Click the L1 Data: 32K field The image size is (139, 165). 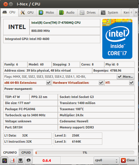click(x=27, y=135)
